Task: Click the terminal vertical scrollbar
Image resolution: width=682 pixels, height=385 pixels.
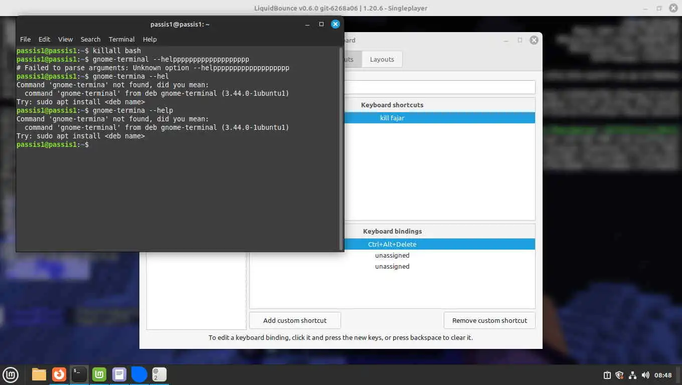Action: pos(341,148)
